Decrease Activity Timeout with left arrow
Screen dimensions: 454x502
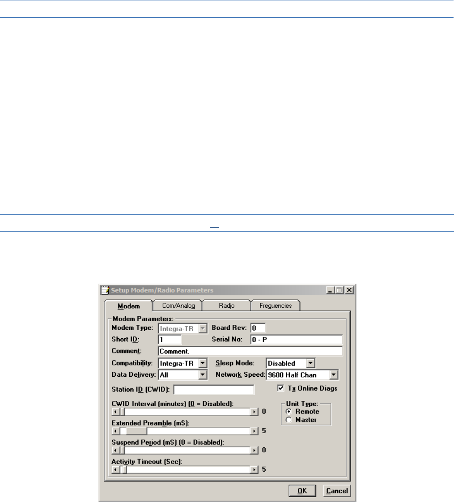(x=115, y=469)
